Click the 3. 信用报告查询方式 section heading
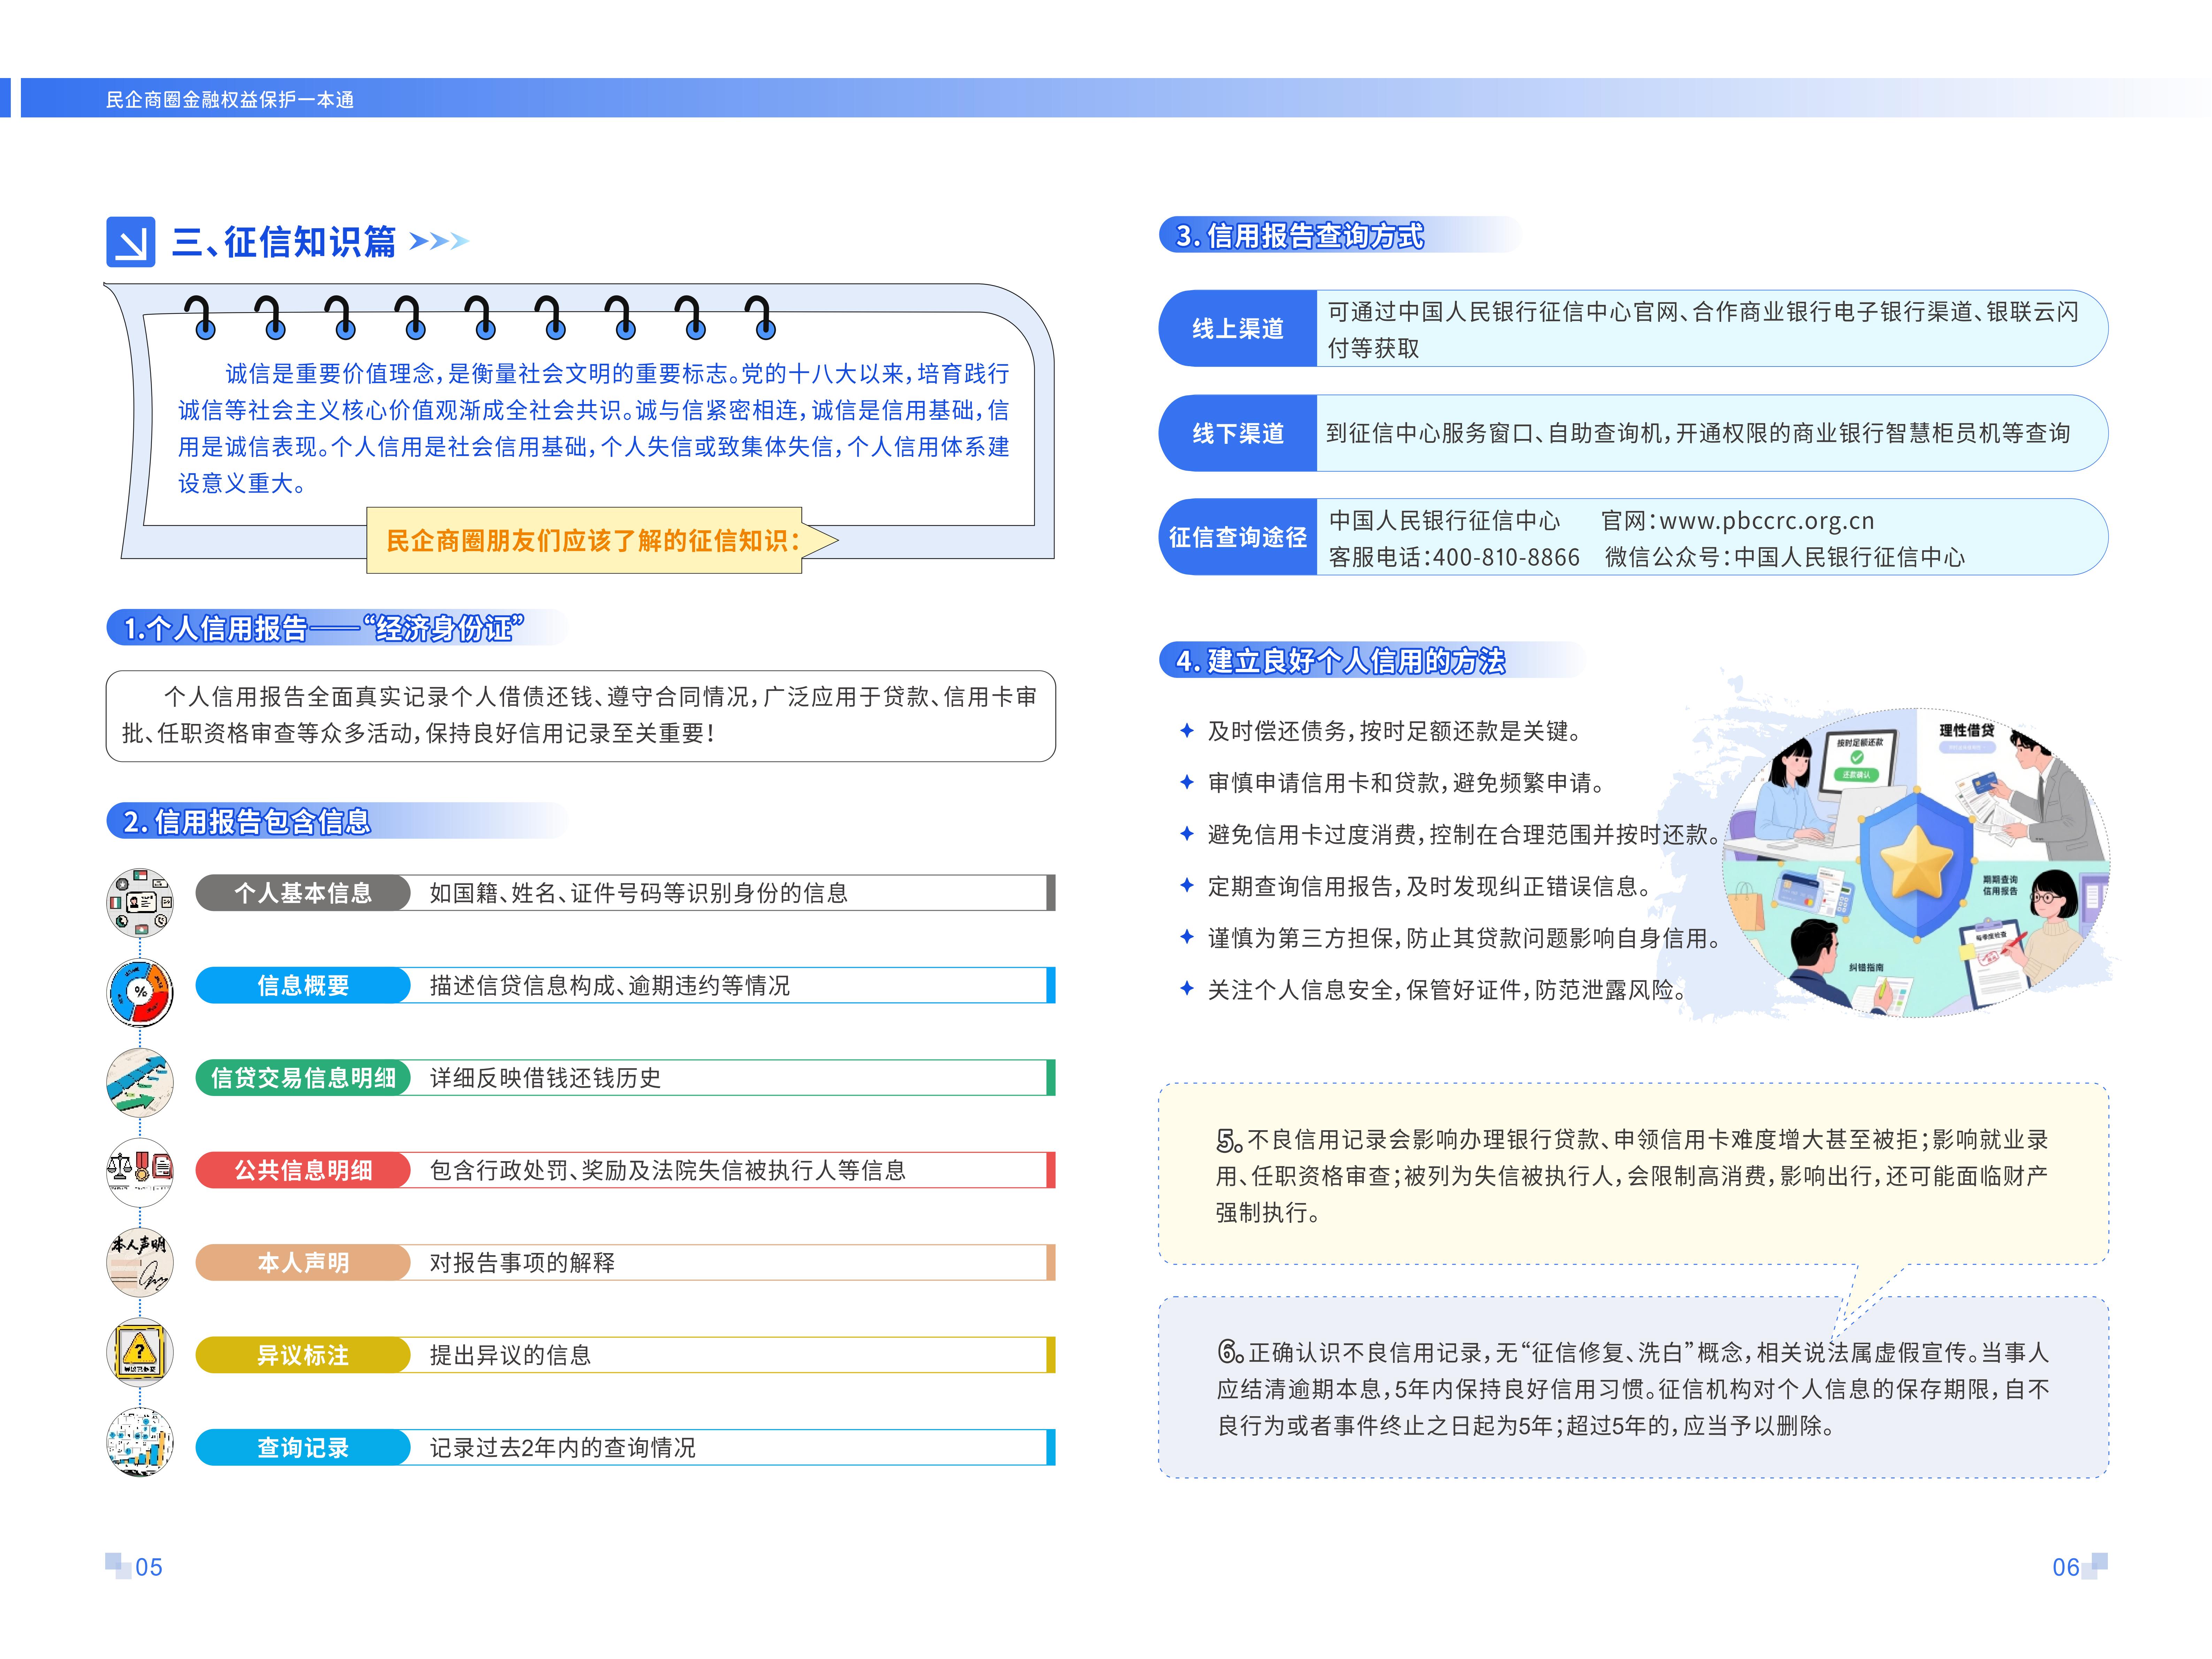 click(x=1300, y=236)
